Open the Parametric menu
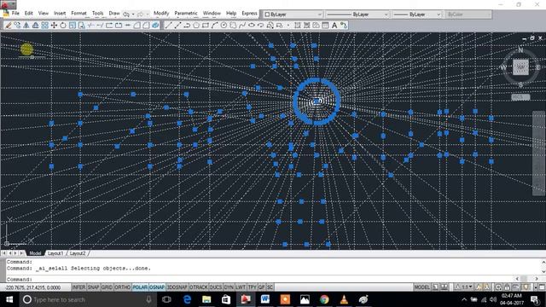Viewport: 546px width, 307px height. 186,14
